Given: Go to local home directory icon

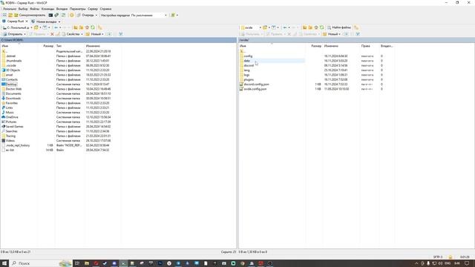Looking at the screenshot, I should [x=87, y=27].
